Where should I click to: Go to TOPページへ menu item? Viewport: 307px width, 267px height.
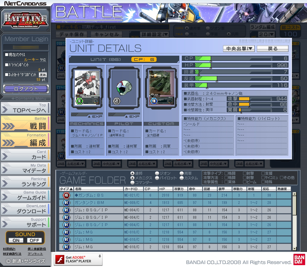26,108
